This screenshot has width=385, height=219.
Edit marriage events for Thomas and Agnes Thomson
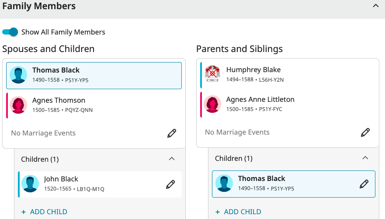pos(172,133)
